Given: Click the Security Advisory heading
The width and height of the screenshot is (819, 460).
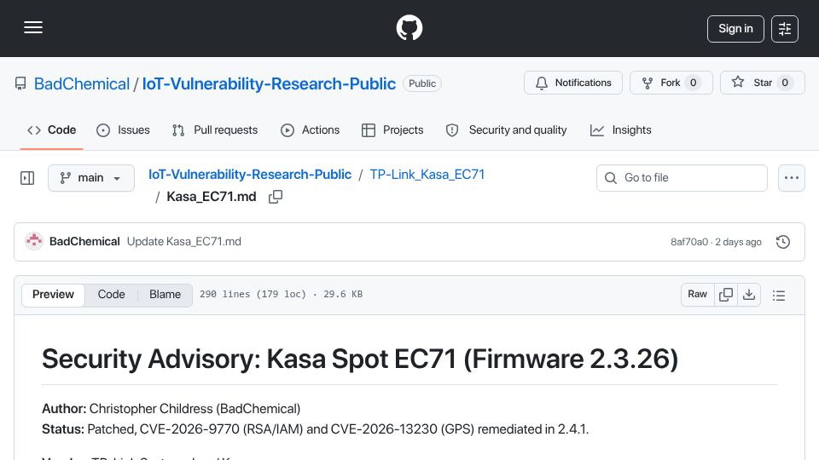Looking at the screenshot, I should click(360, 359).
